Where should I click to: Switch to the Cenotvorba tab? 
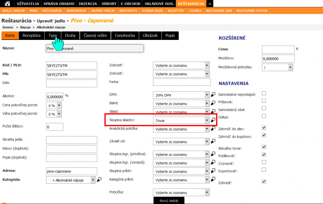pyautogui.click(x=125, y=35)
